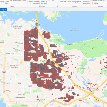Open the Selection group dialog launcher
Viewport: 107px width, 107px height.
click(57, 6)
